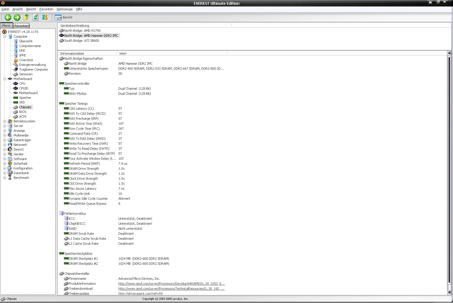Click the Benchmark hourglass icon
The image size is (453, 303).
pos(10,178)
